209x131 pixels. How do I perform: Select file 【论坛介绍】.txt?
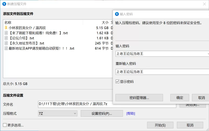click(21, 38)
